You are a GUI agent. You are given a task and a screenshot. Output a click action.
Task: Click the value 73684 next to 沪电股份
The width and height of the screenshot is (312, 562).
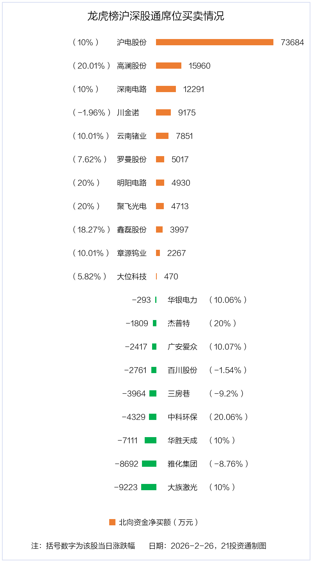tap(292, 42)
